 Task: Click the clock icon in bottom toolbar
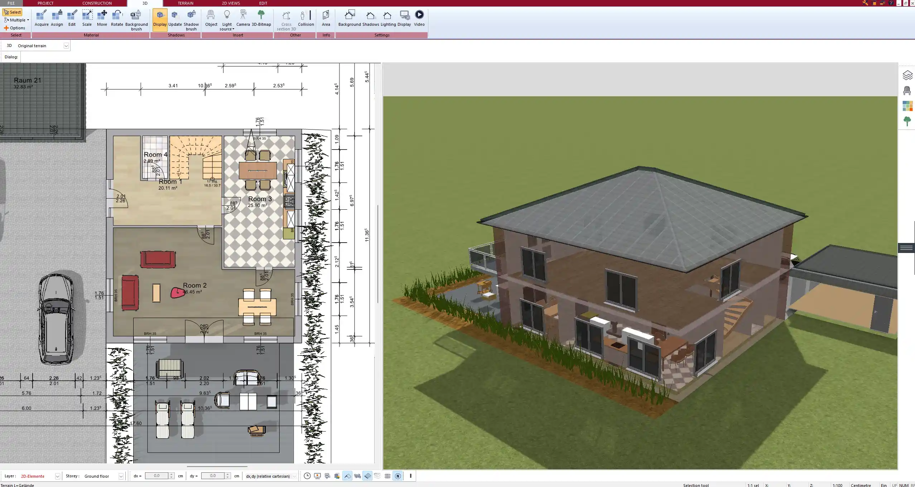307,476
